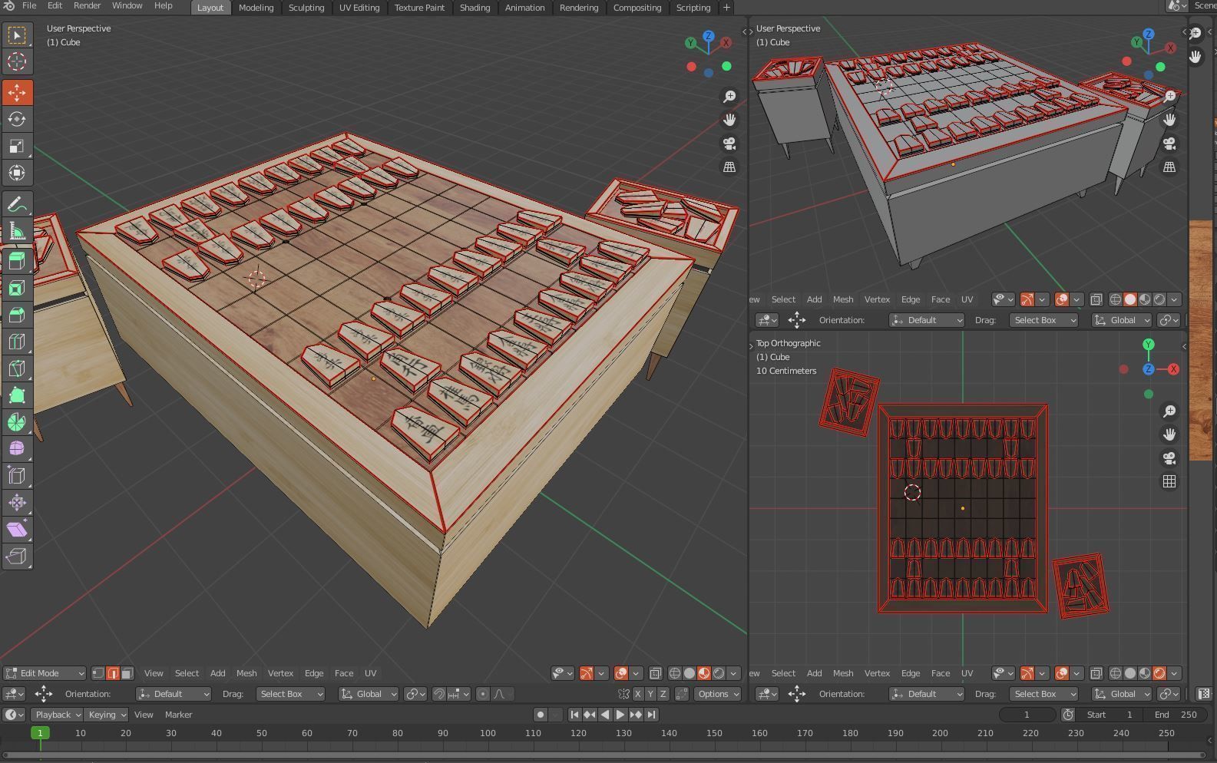Open Orientation Default dropdown in main viewport
The image size is (1217, 763).
174,694
